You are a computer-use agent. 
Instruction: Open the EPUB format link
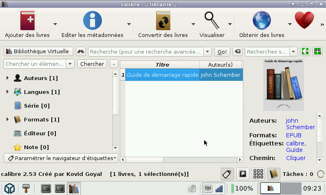click(293, 135)
